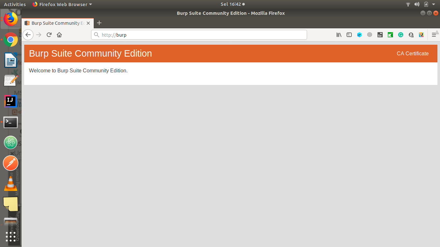
Task: Maximize the Firefox window
Action: (429, 13)
